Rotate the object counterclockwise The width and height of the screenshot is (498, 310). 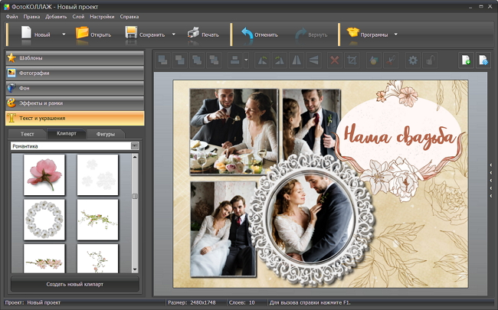262,60
